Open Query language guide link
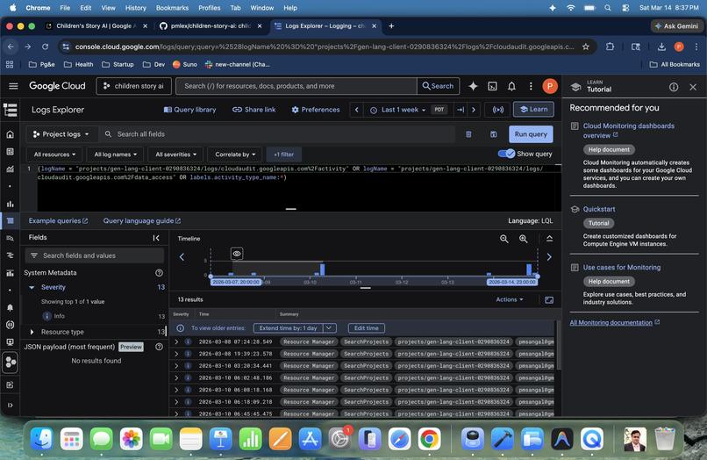Screen dimensions: 707x460 tap(141, 220)
